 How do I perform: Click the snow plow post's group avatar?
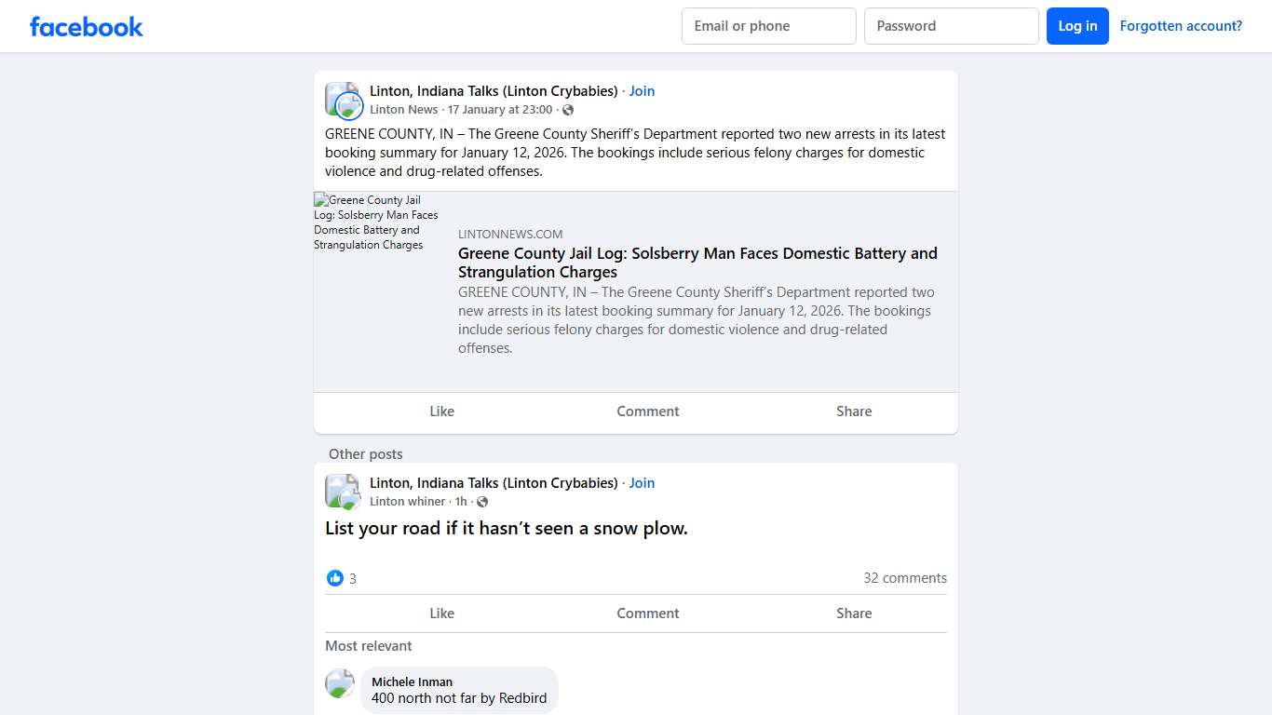pos(342,491)
